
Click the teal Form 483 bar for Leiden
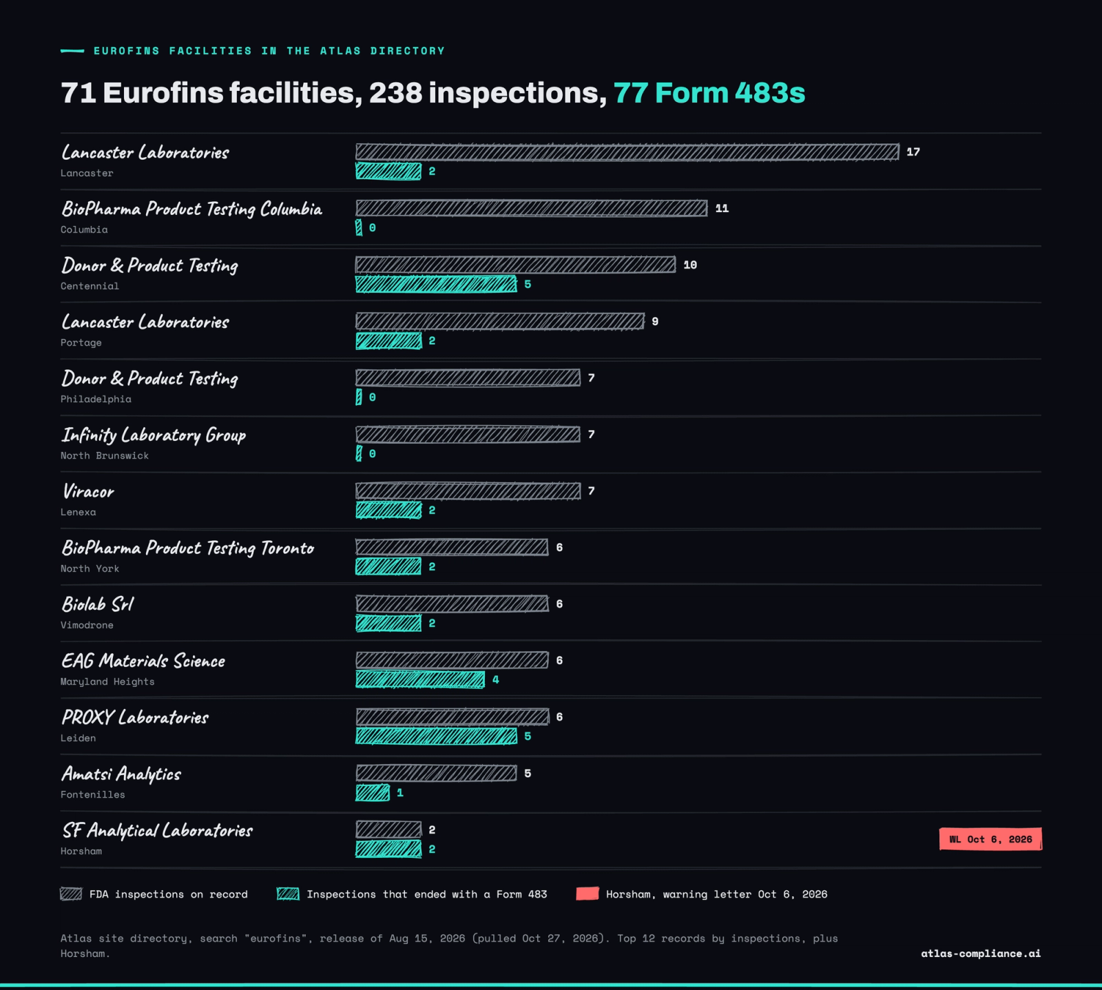436,736
